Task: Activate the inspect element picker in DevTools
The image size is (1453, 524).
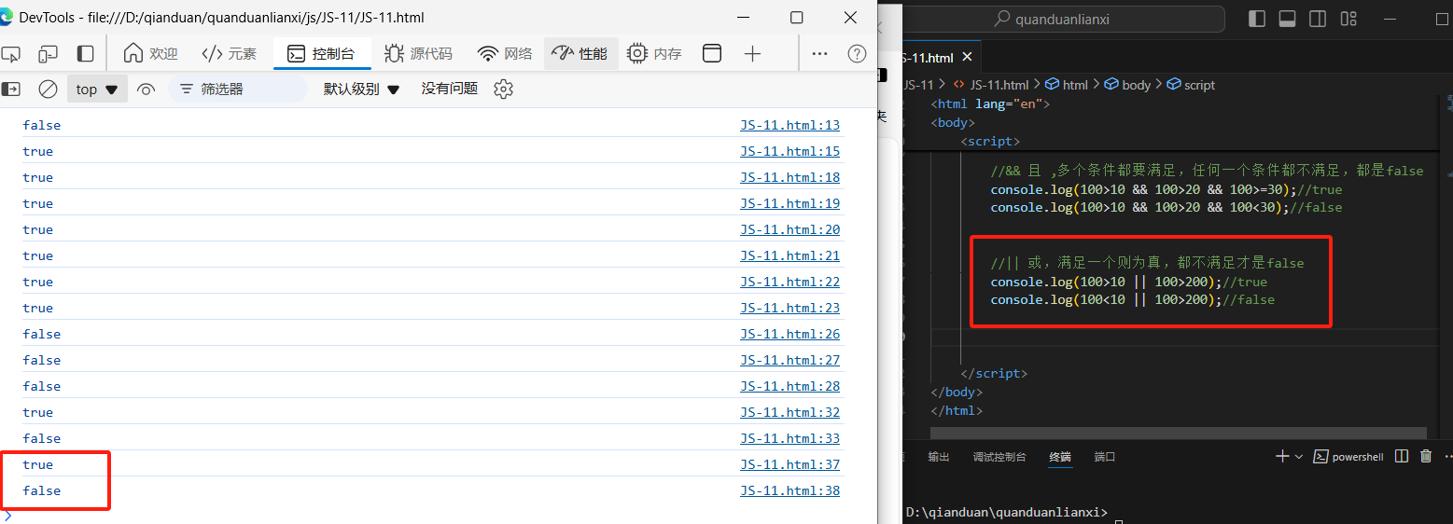Action: pos(9,53)
